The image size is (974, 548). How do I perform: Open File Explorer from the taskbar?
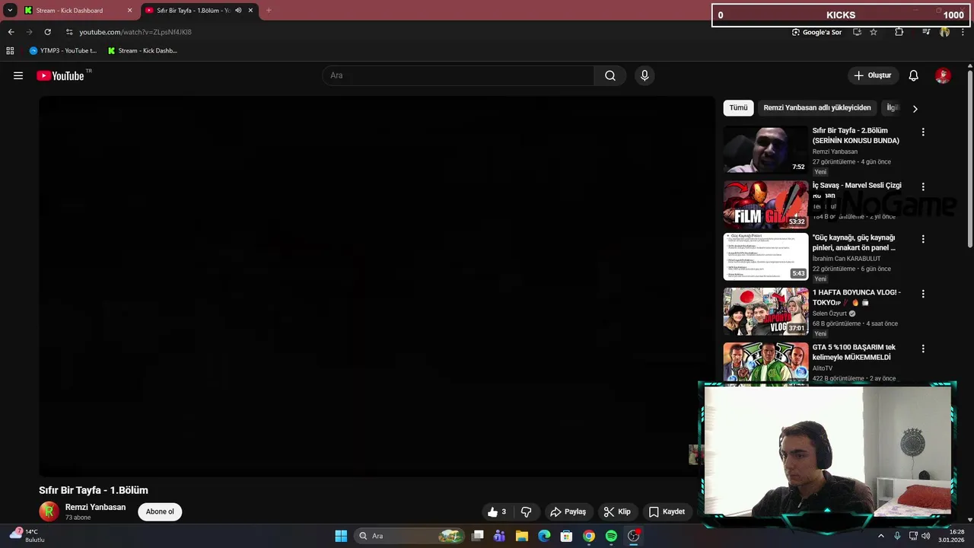[521, 536]
